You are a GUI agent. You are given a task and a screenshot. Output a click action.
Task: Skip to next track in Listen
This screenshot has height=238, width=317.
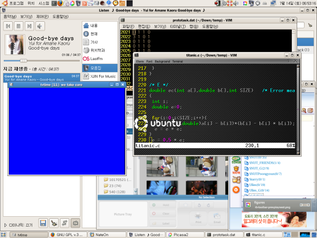[x=29, y=26]
